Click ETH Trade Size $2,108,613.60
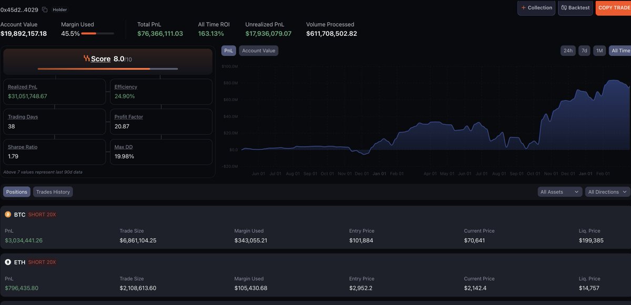This screenshot has height=305, width=631. click(x=138, y=288)
